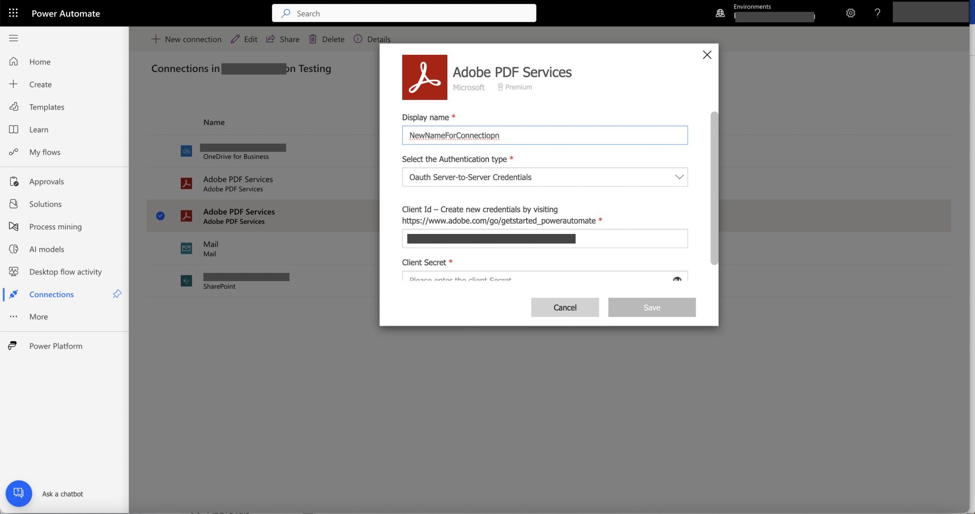975x514 pixels.
Task: Open the Authentication type dropdown
Action: pos(545,177)
